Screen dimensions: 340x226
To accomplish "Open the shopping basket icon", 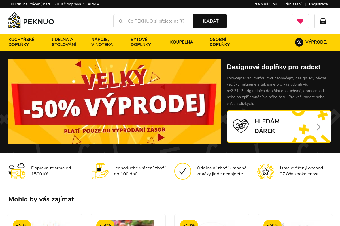I will click(323, 21).
